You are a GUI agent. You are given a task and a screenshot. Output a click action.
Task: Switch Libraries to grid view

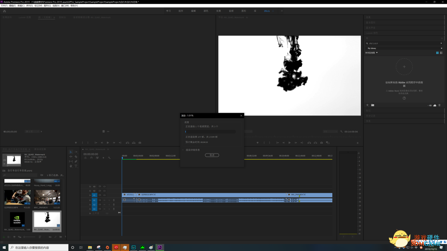point(437,53)
